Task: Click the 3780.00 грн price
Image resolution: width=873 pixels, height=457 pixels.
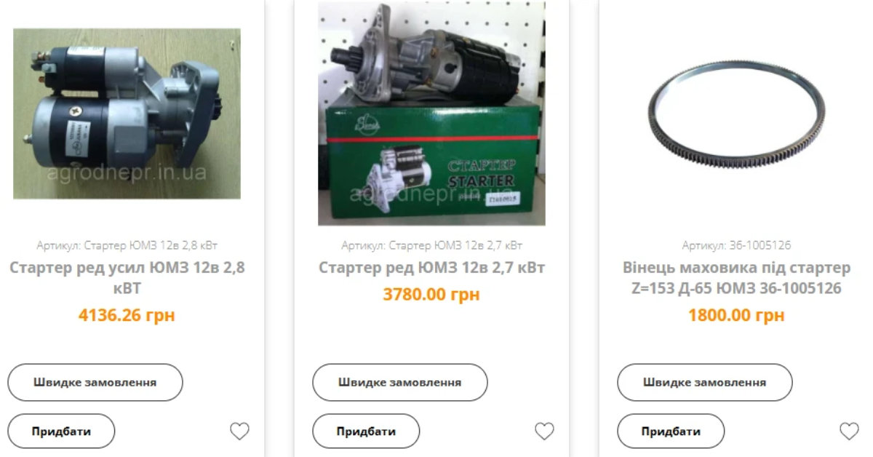Action: click(x=431, y=295)
